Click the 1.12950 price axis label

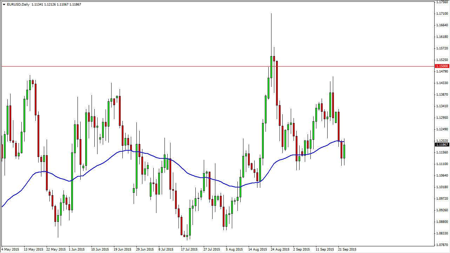pyautogui.click(x=442, y=118)
